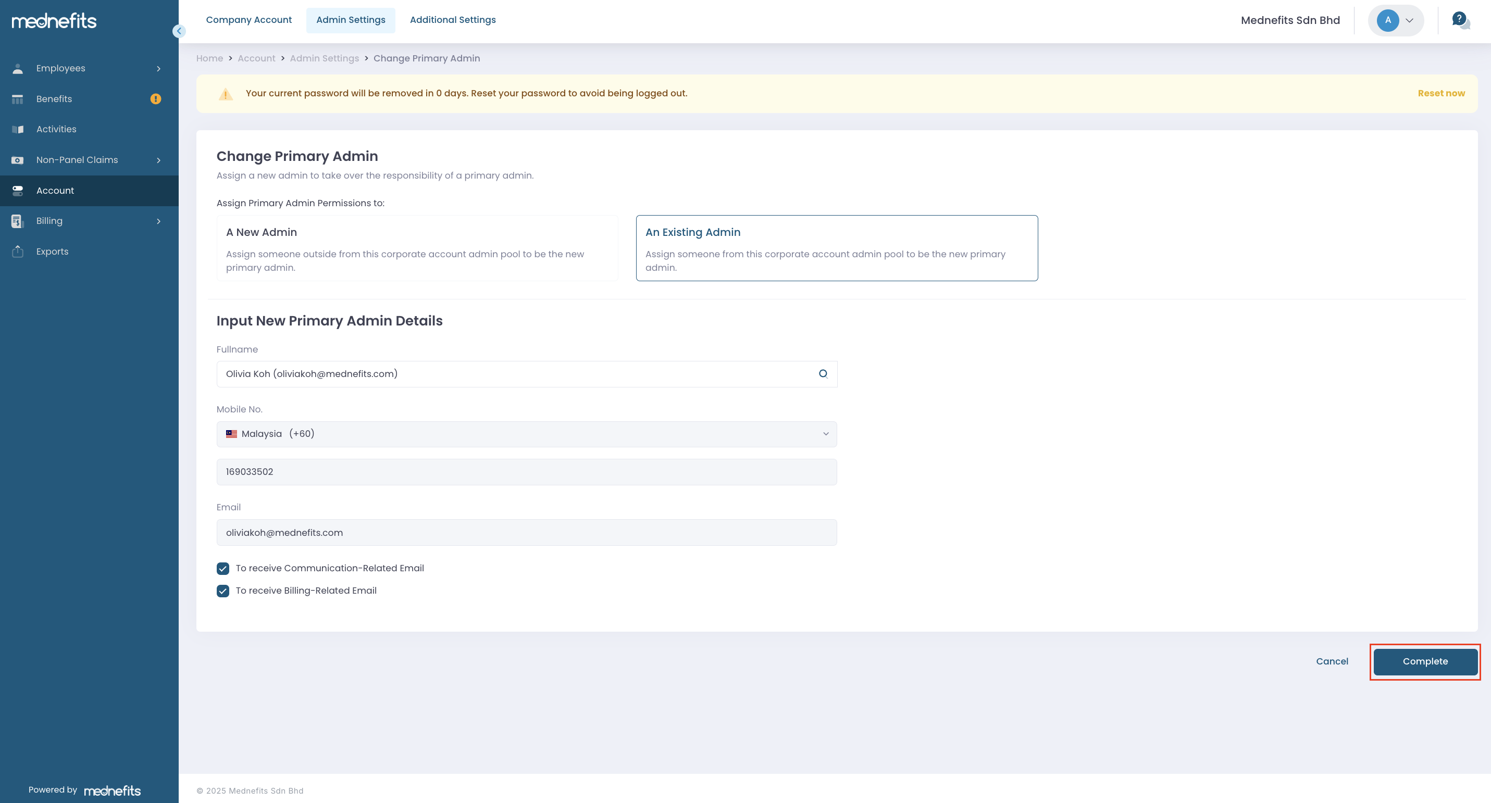Image resolution: width=1491 pixels, height=803 pixels.
Task: Click the © 2025 Mednefits Sdn Bhd footer text
Action: 250,791
